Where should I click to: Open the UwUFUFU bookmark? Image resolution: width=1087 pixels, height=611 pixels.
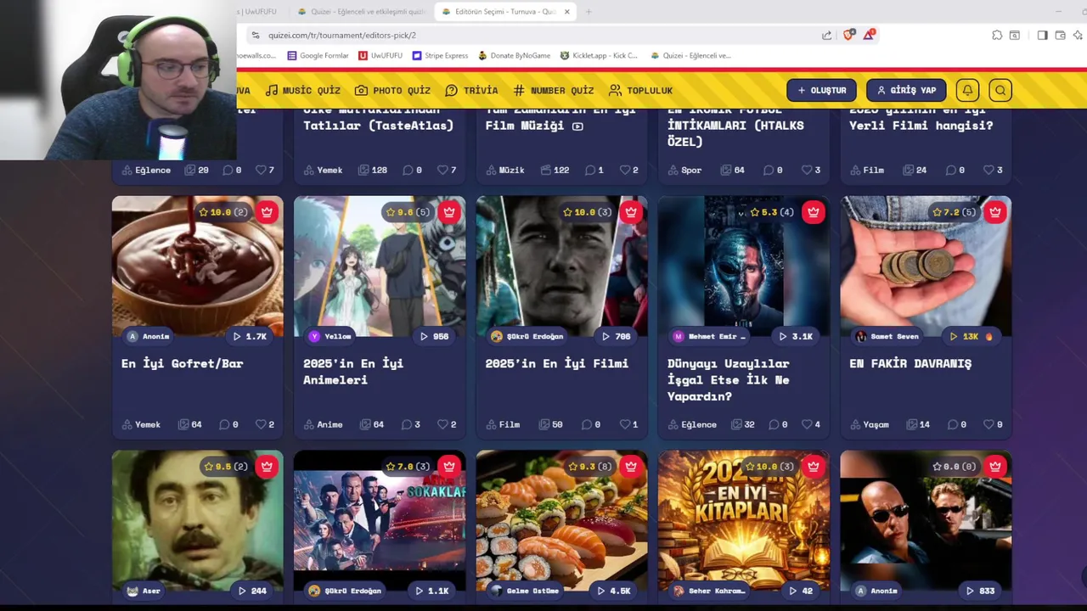coord(380,55)
